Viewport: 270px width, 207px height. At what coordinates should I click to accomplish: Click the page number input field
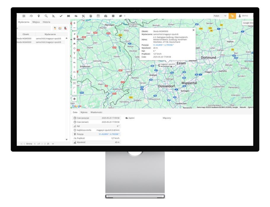35,144
